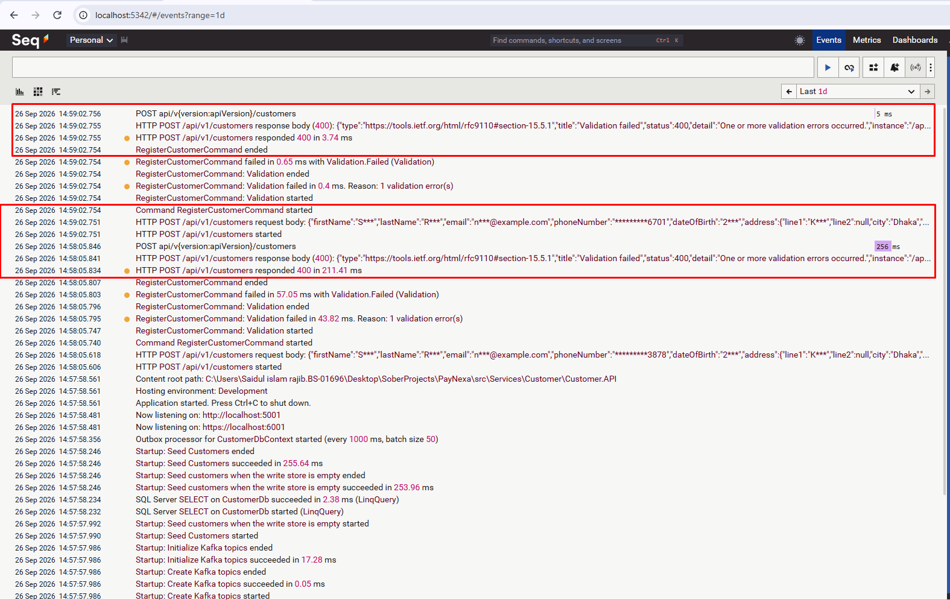Click the add-to-dashboard grid-plus icon
Image resolution: width=950 pixels, height=600 pixels.
click(x=873, y=68)
